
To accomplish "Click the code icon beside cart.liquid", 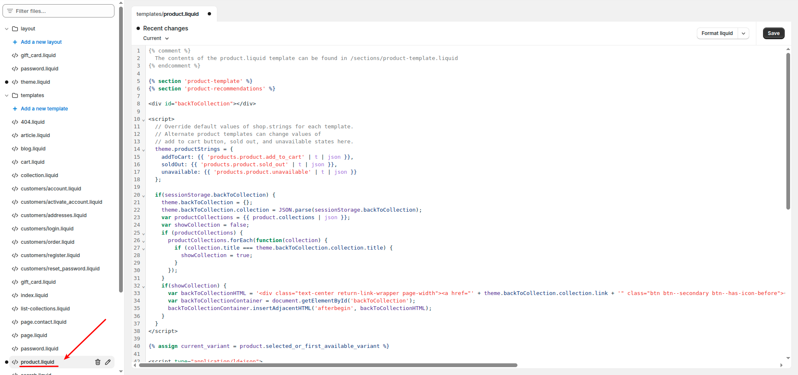I will (15, 162).
